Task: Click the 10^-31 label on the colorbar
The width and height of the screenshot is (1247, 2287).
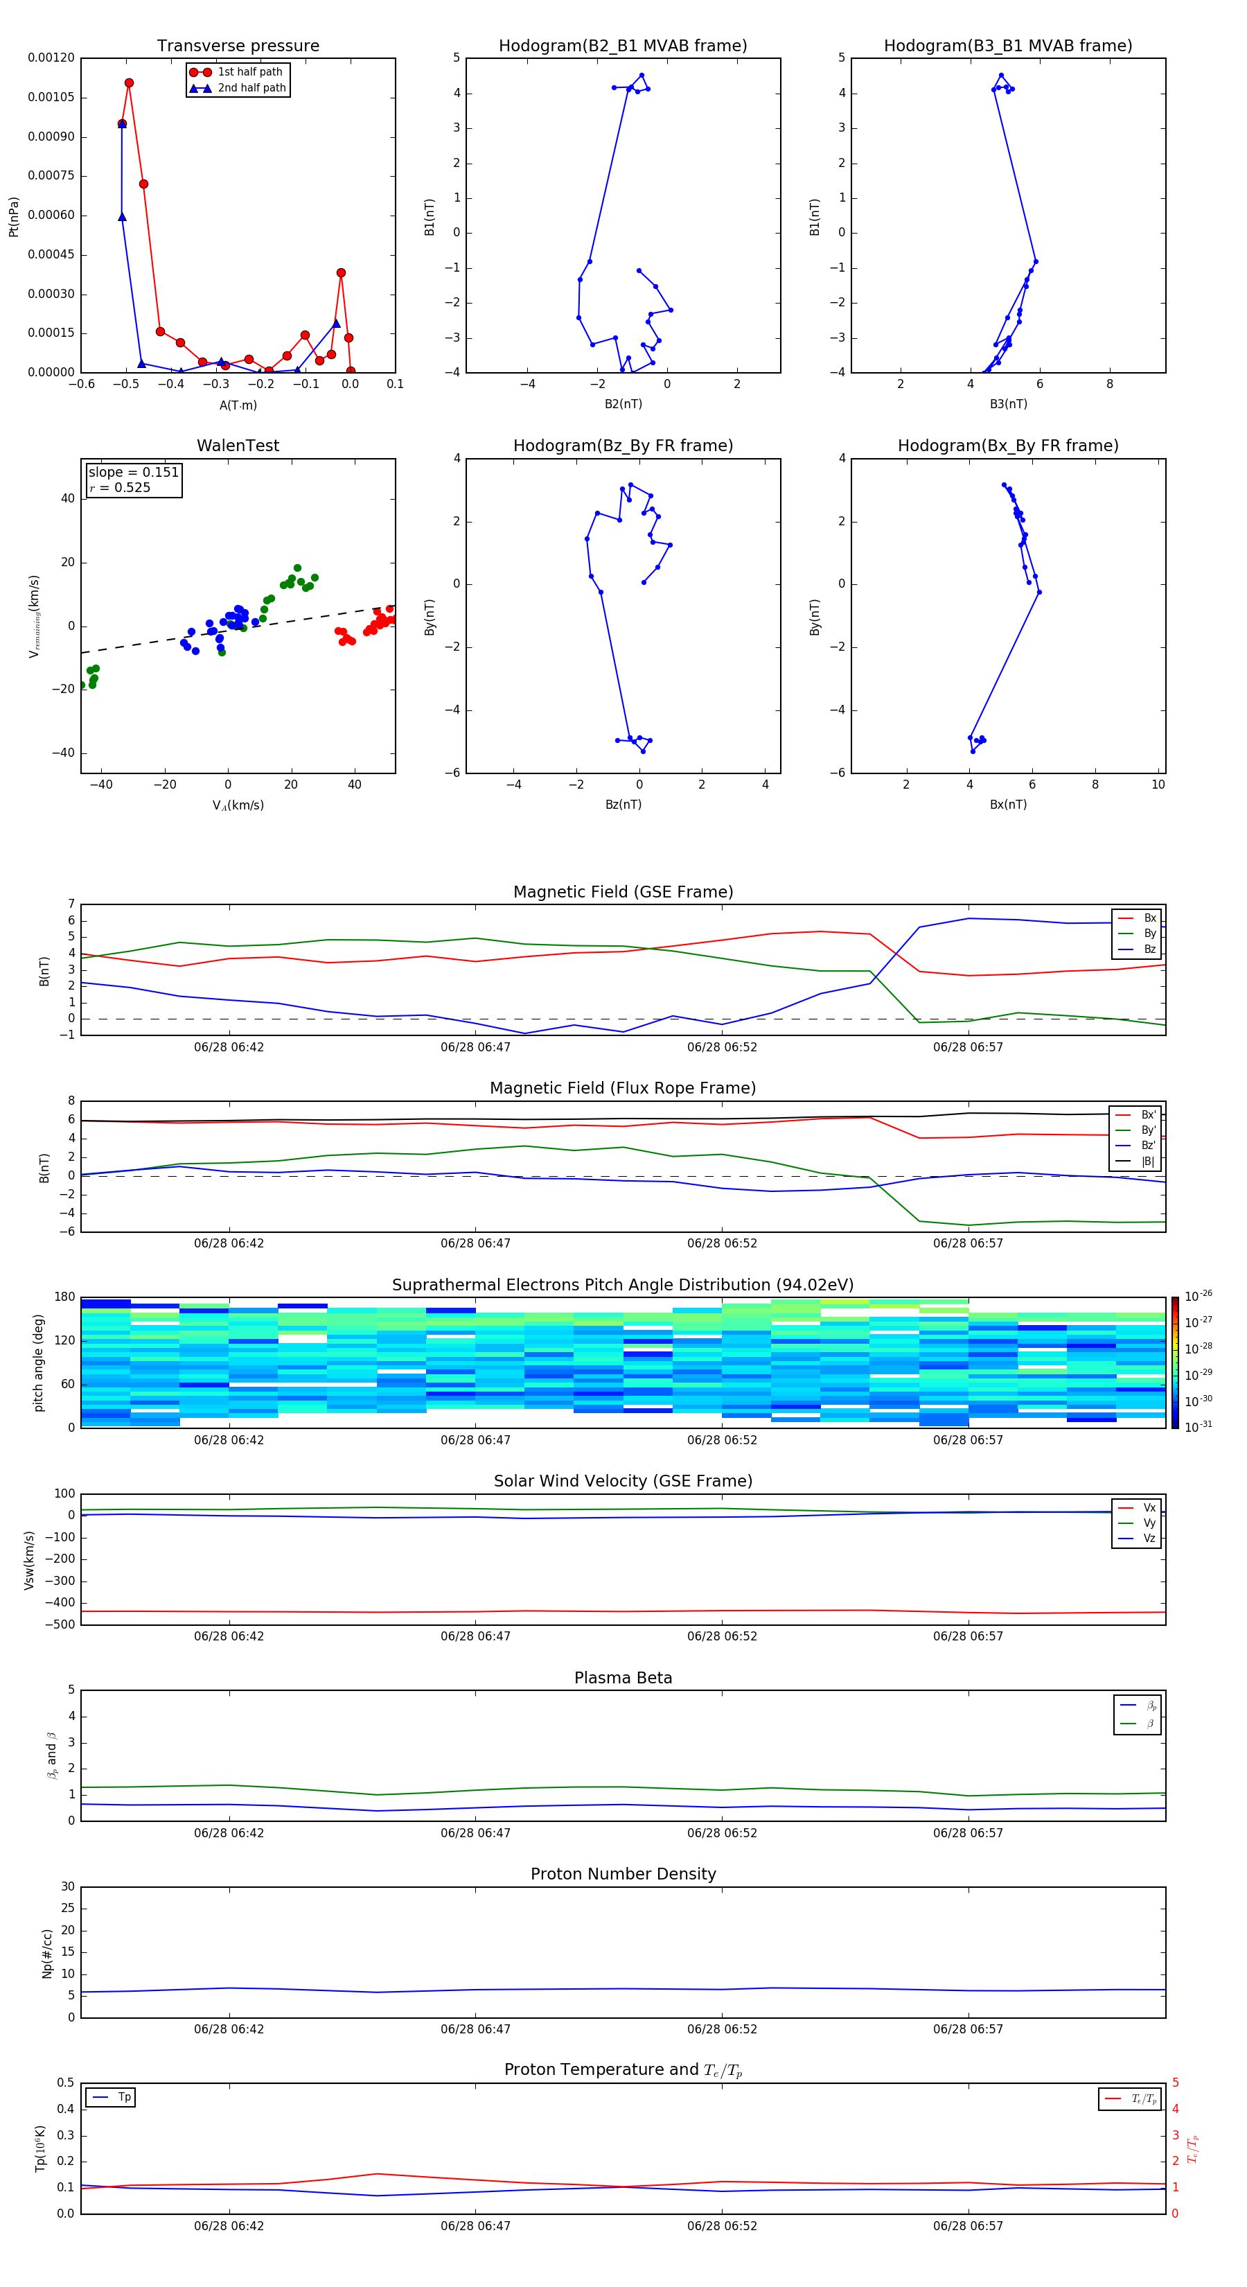Action: (x=1197, y=1427)
